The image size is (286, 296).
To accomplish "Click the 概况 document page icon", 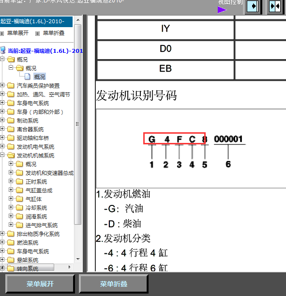I will 28,77.
